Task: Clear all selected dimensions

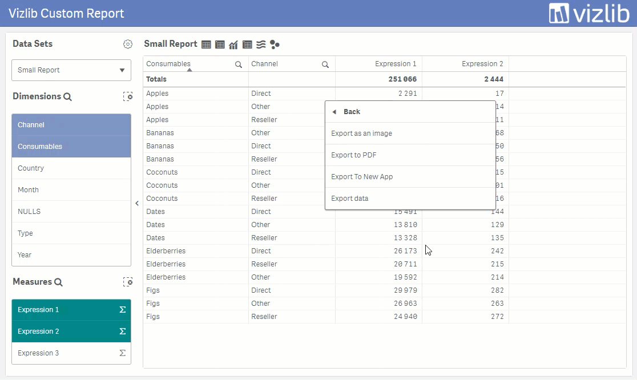Action: point(127,96)
